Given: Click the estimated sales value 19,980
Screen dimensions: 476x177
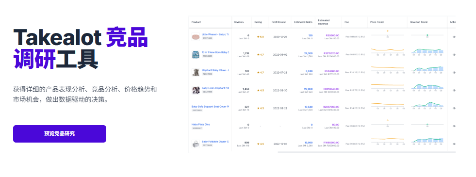Looking at the screenshot, I should [x=309, y=143].
